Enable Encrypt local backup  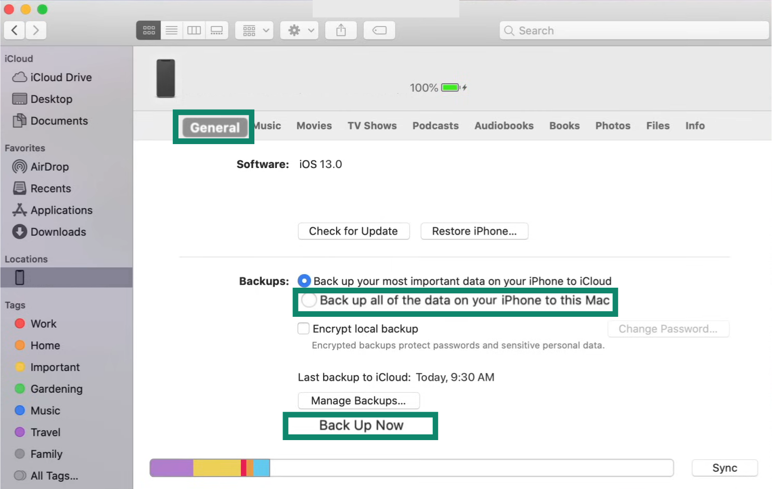[x=303, y=328]
